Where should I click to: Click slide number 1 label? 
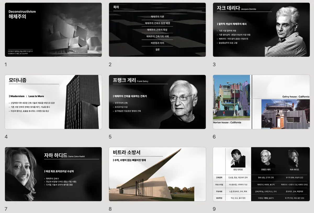click(x=6, y=64)
